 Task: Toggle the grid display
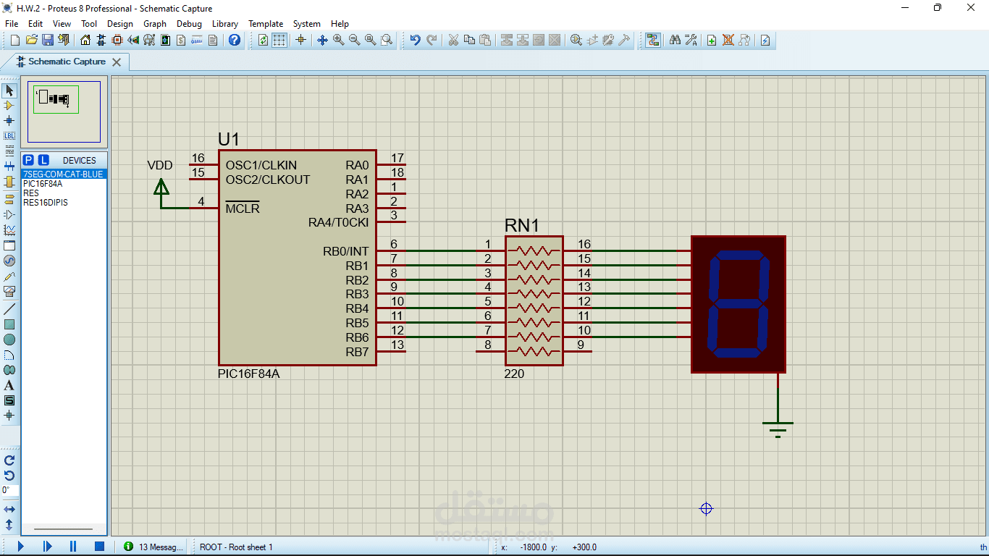279,40
